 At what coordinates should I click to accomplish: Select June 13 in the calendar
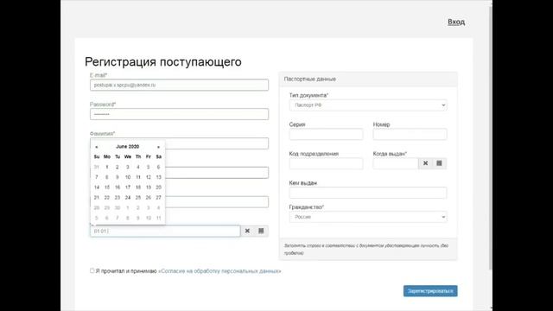(159, 177)
